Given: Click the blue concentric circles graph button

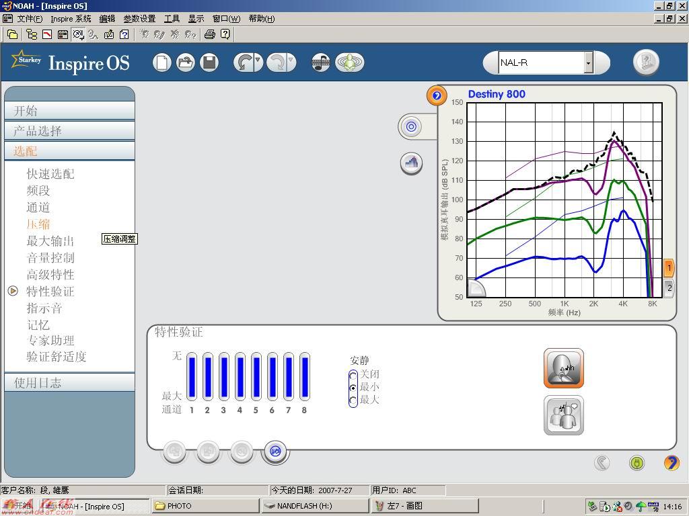Looking at the screenshot, I should [x=411, y=127].
